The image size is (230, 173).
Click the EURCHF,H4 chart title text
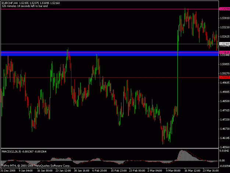pos(10,3)
